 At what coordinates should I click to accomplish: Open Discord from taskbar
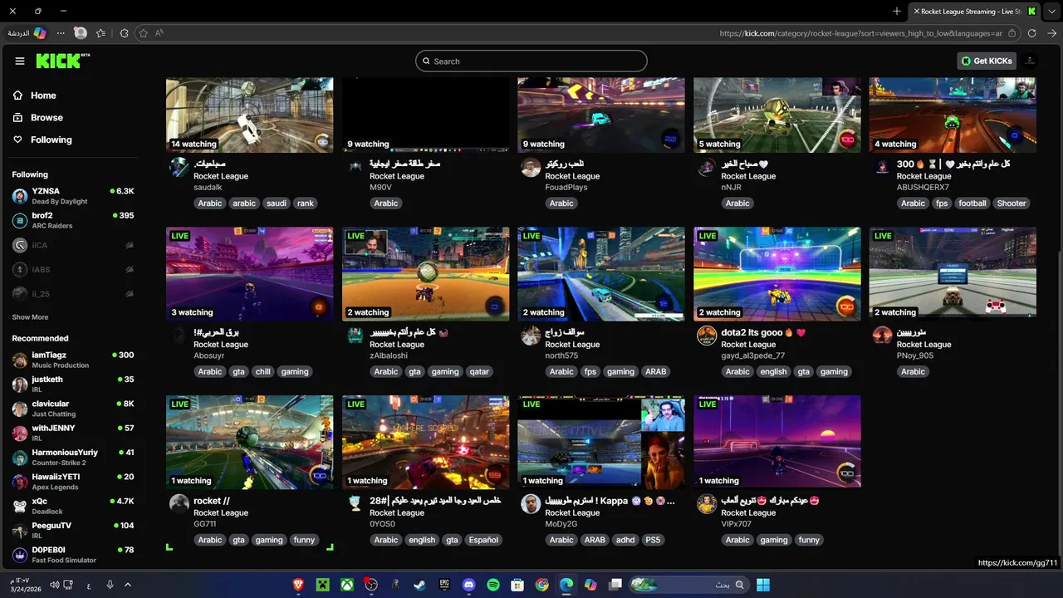click(468, 585)
